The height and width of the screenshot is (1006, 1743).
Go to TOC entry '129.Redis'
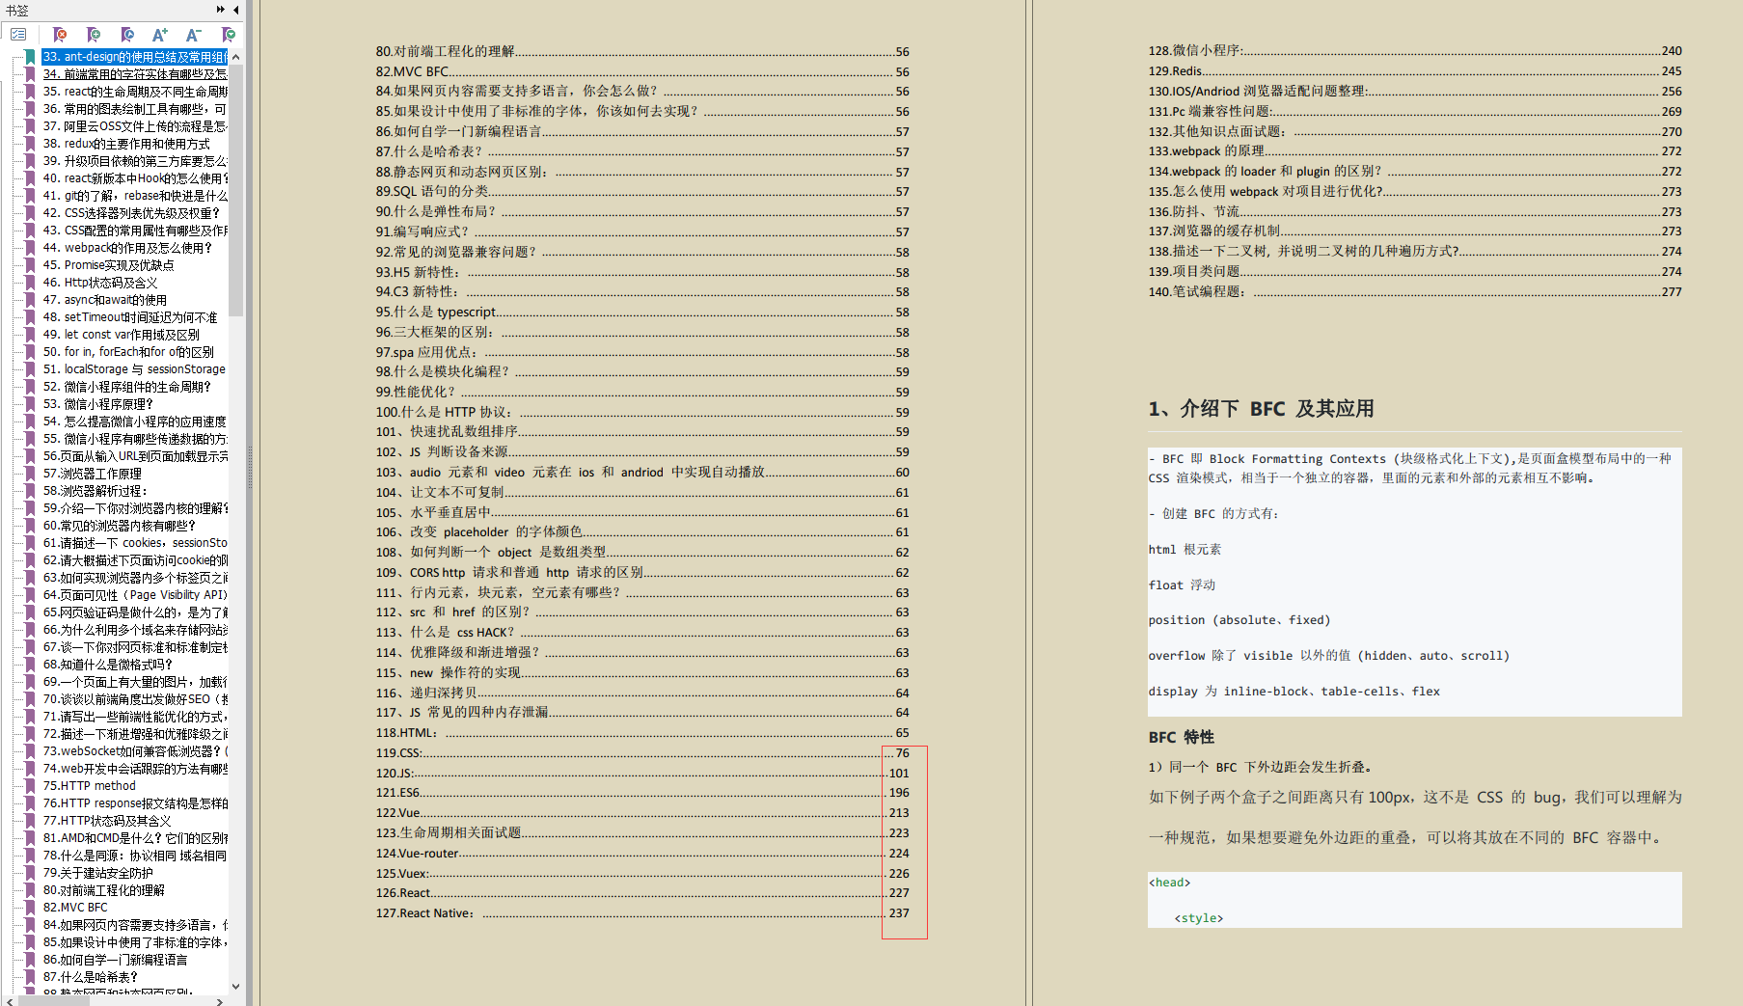tap(1415, 70)
